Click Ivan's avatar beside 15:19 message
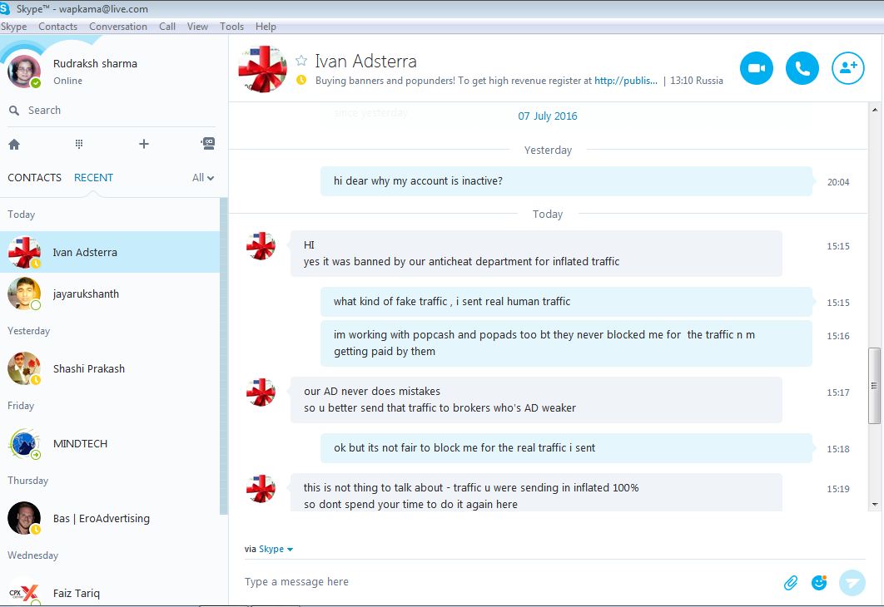Image resolution: width=884 pixels, height=607 pixels. (261, 489)
